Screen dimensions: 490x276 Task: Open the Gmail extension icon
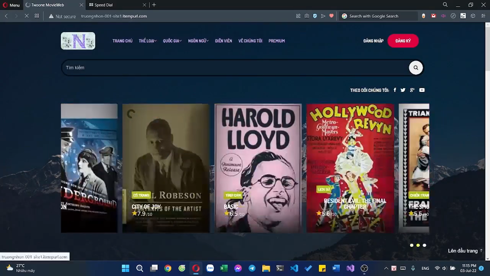[433, 16]
